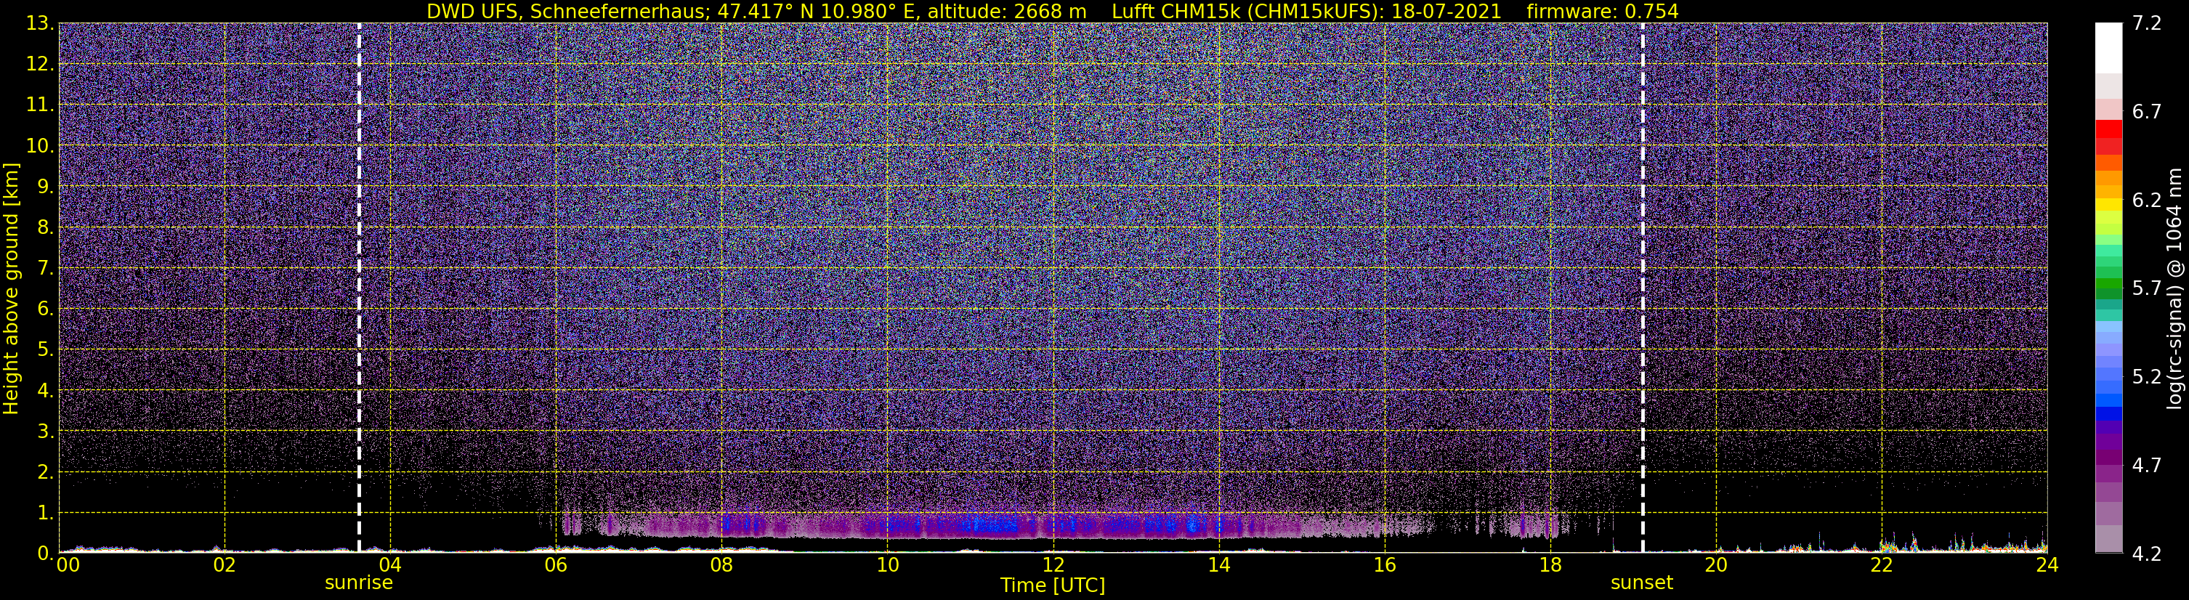
Task: Click the colorbar tick value '6.2'
Action: (x=2147, y=200)
